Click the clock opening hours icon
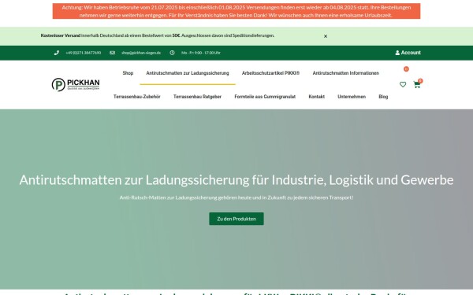Screen dimensions: 473x295 pyautogui.click(x=172, y=53)
